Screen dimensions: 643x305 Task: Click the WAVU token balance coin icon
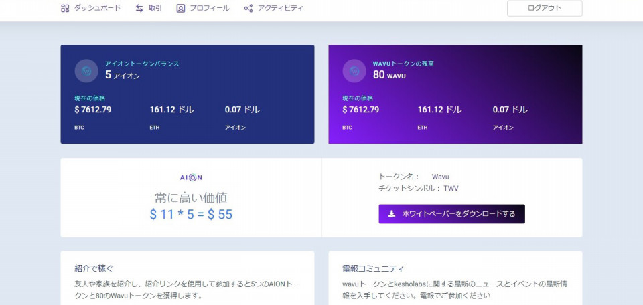tap(354, 71)
